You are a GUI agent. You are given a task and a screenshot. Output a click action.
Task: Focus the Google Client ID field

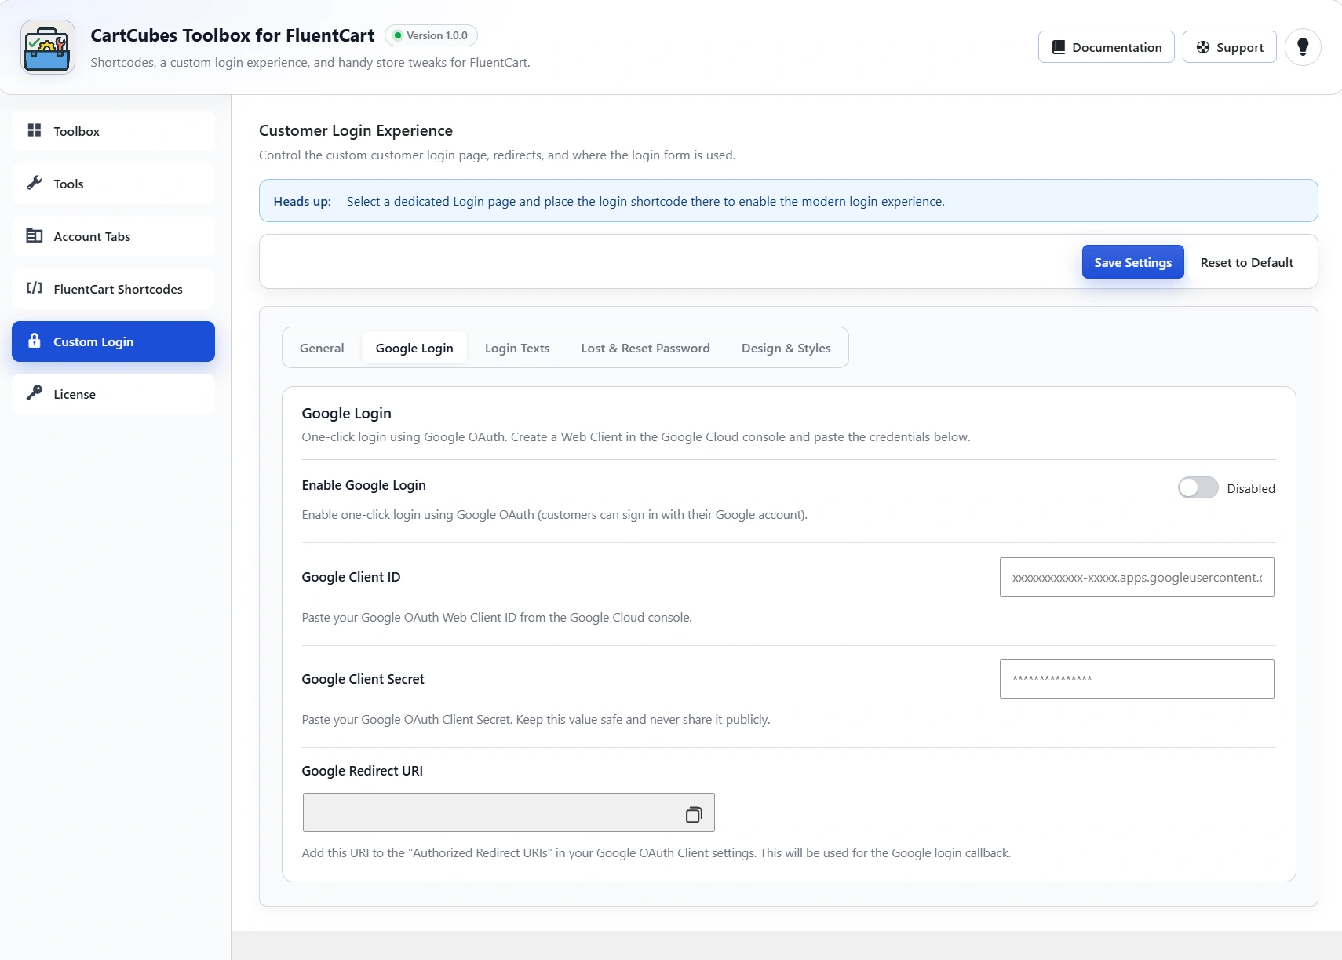coord(1136,577)
